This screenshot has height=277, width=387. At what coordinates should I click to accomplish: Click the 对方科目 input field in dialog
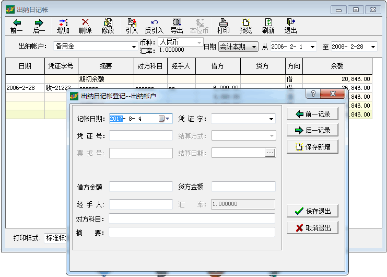point(192,219)
